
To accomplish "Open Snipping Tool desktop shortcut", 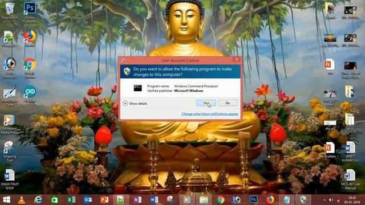I will 10,151.
